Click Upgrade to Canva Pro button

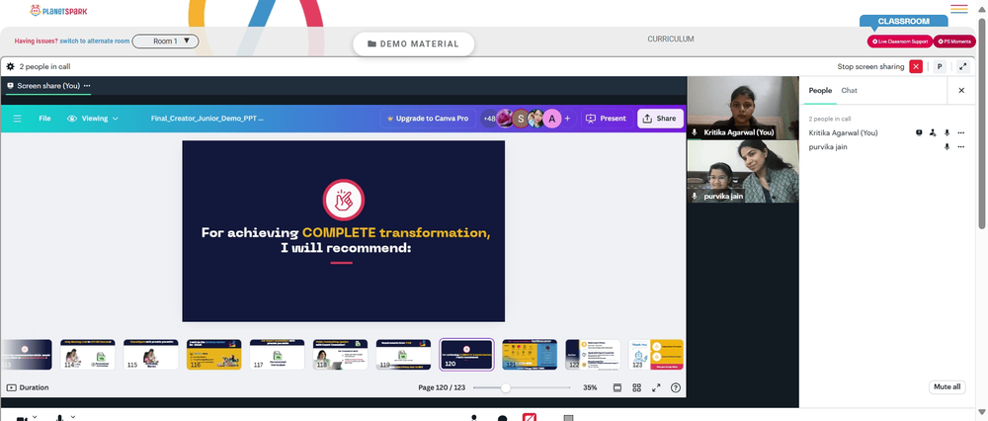tap(427, 119)
